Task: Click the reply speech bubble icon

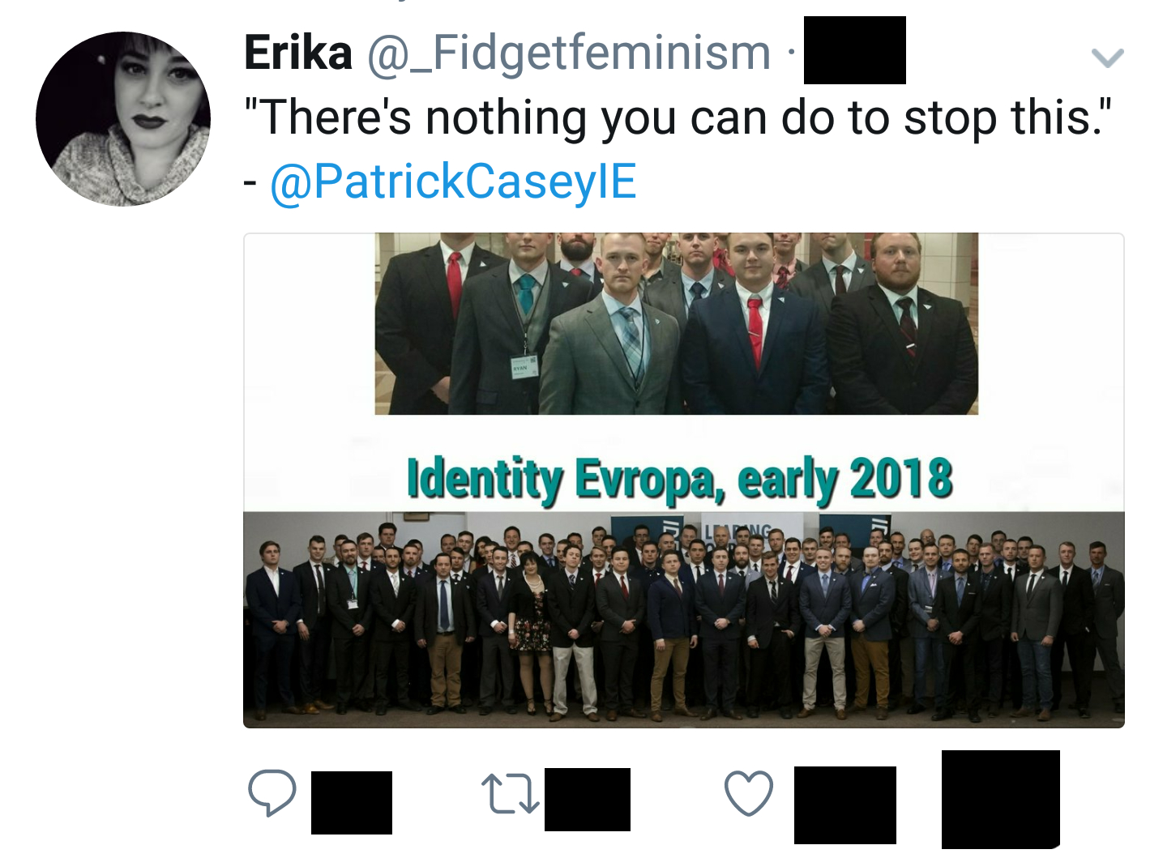Action: 272,792
